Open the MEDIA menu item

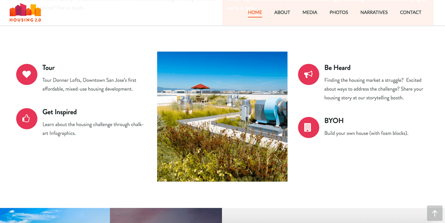pos(310,12)
